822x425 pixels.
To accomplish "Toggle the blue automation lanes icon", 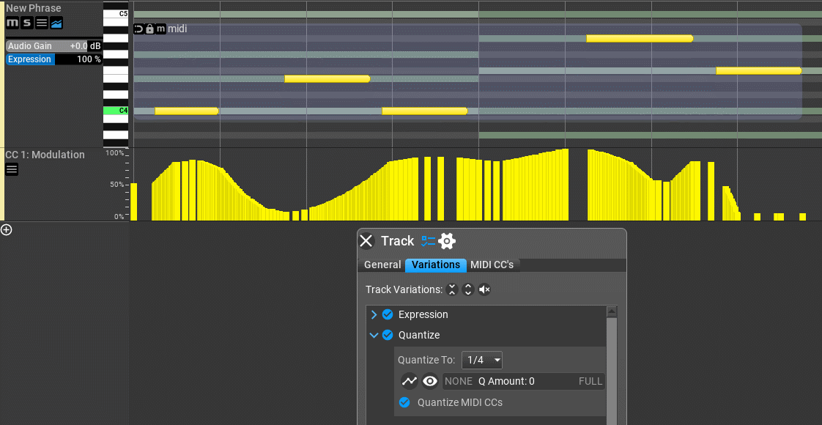I will coord(56,23).
